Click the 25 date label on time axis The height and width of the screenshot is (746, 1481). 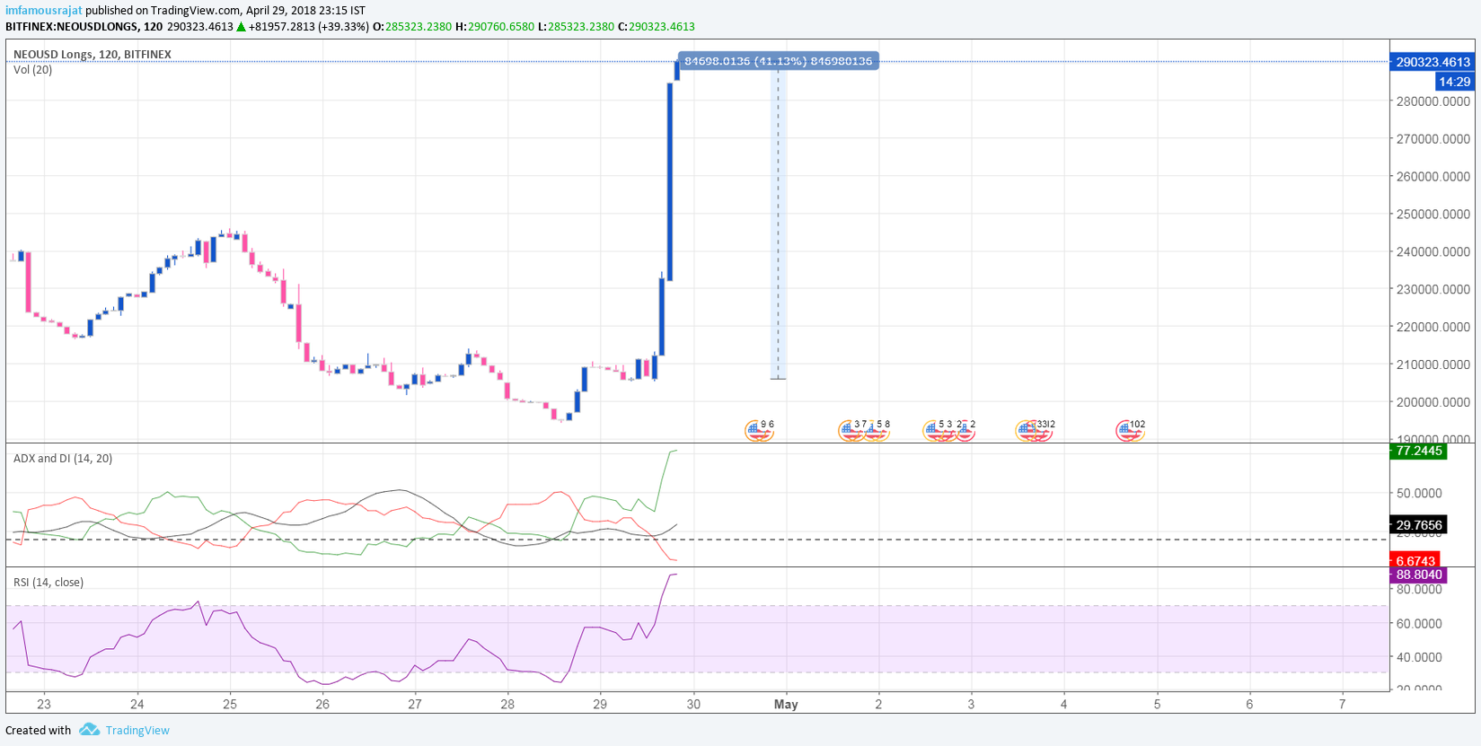[x=230, y=704]
